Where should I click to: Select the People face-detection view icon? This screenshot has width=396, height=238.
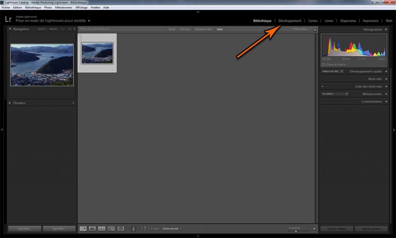[x=121, y=229]
